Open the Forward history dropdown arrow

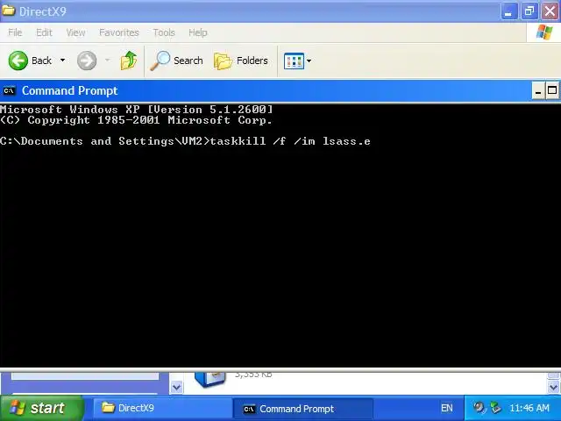point(107,61)
